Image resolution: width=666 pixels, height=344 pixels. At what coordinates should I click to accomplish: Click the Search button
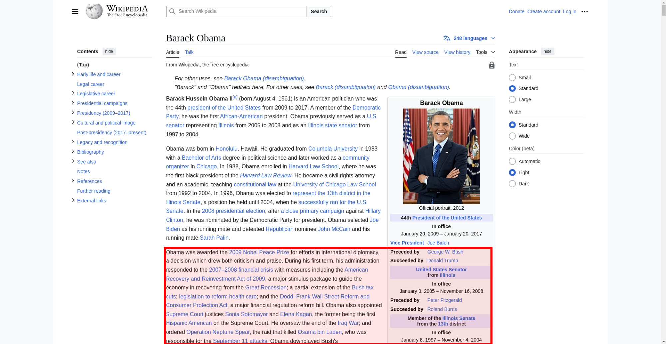coord(319,11)
